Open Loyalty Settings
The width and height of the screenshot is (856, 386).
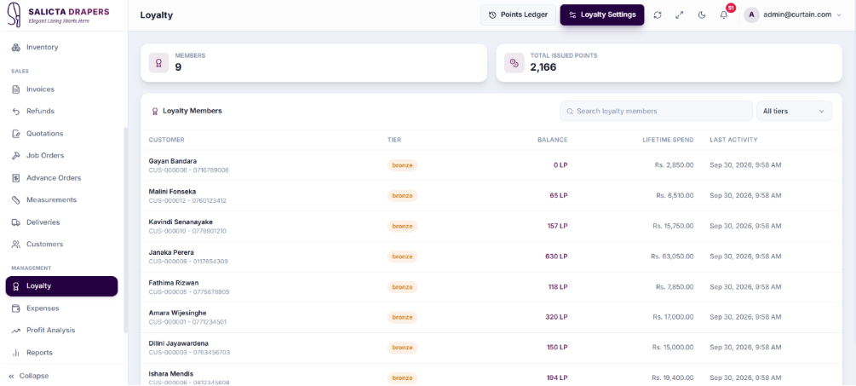pyautogui.click(x=602, y=14)
